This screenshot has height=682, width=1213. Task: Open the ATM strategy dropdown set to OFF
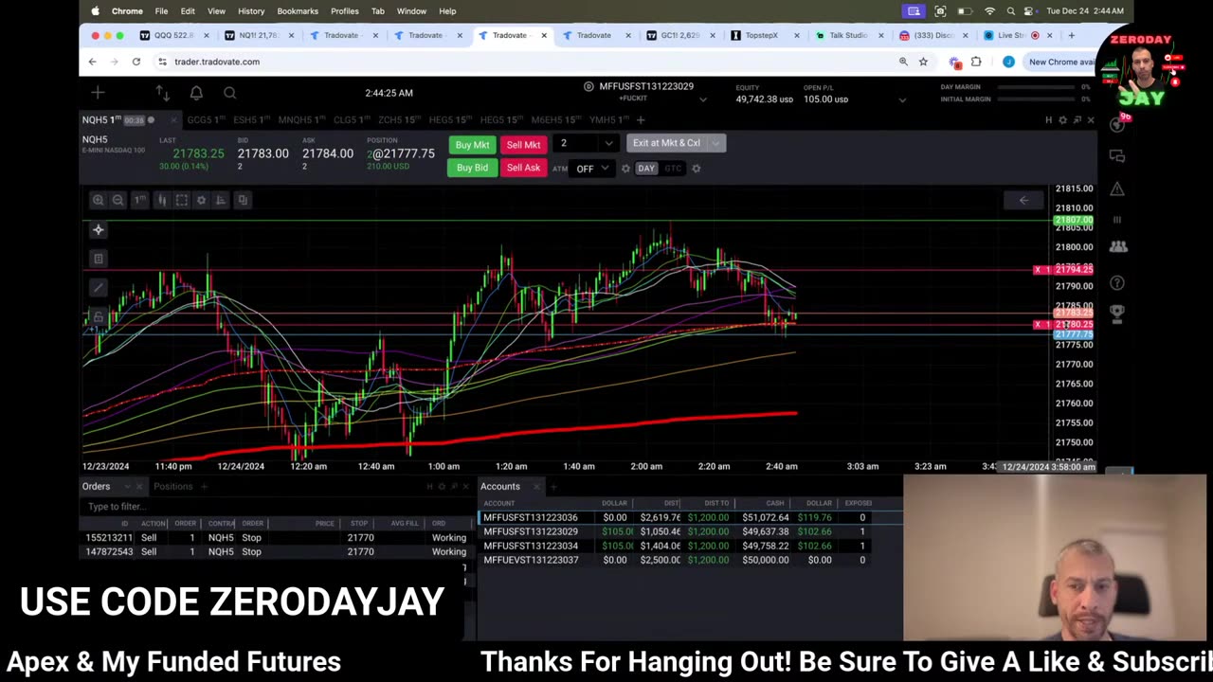[592, 169]
